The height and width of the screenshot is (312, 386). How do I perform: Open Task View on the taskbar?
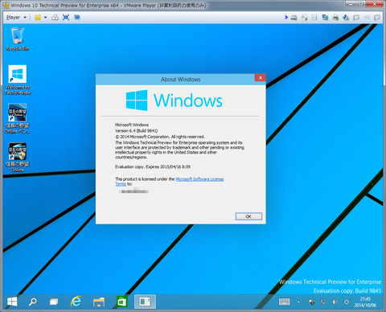[x=54, y=302]
